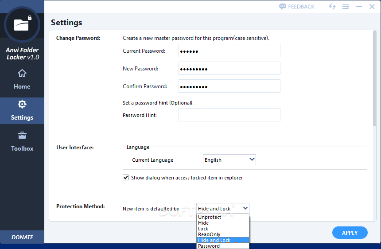
Task: Choose Hide from the protection list
Action: point(223,223)
